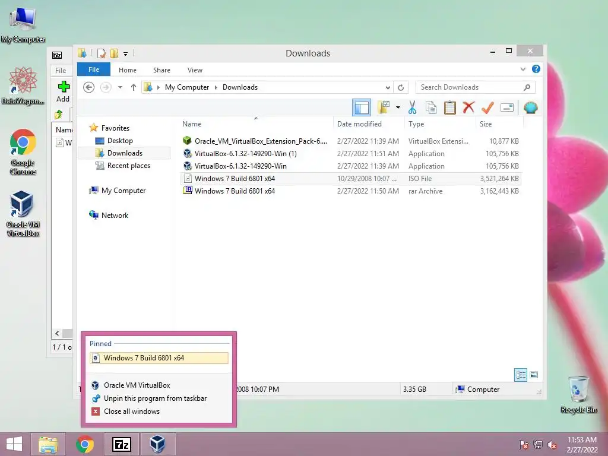The height and width of the screenshot is (456, 608).
Task: Open File Explorer from the taskbar
Action: click(x=47, y=444)
